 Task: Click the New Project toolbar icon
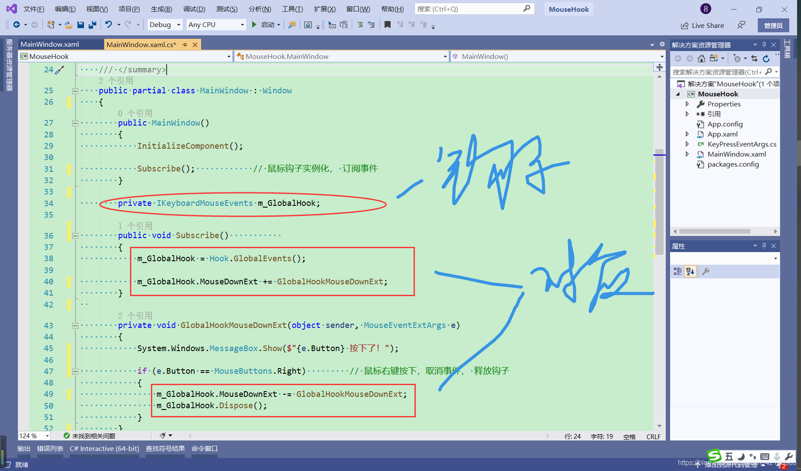(x=51, y=25)
